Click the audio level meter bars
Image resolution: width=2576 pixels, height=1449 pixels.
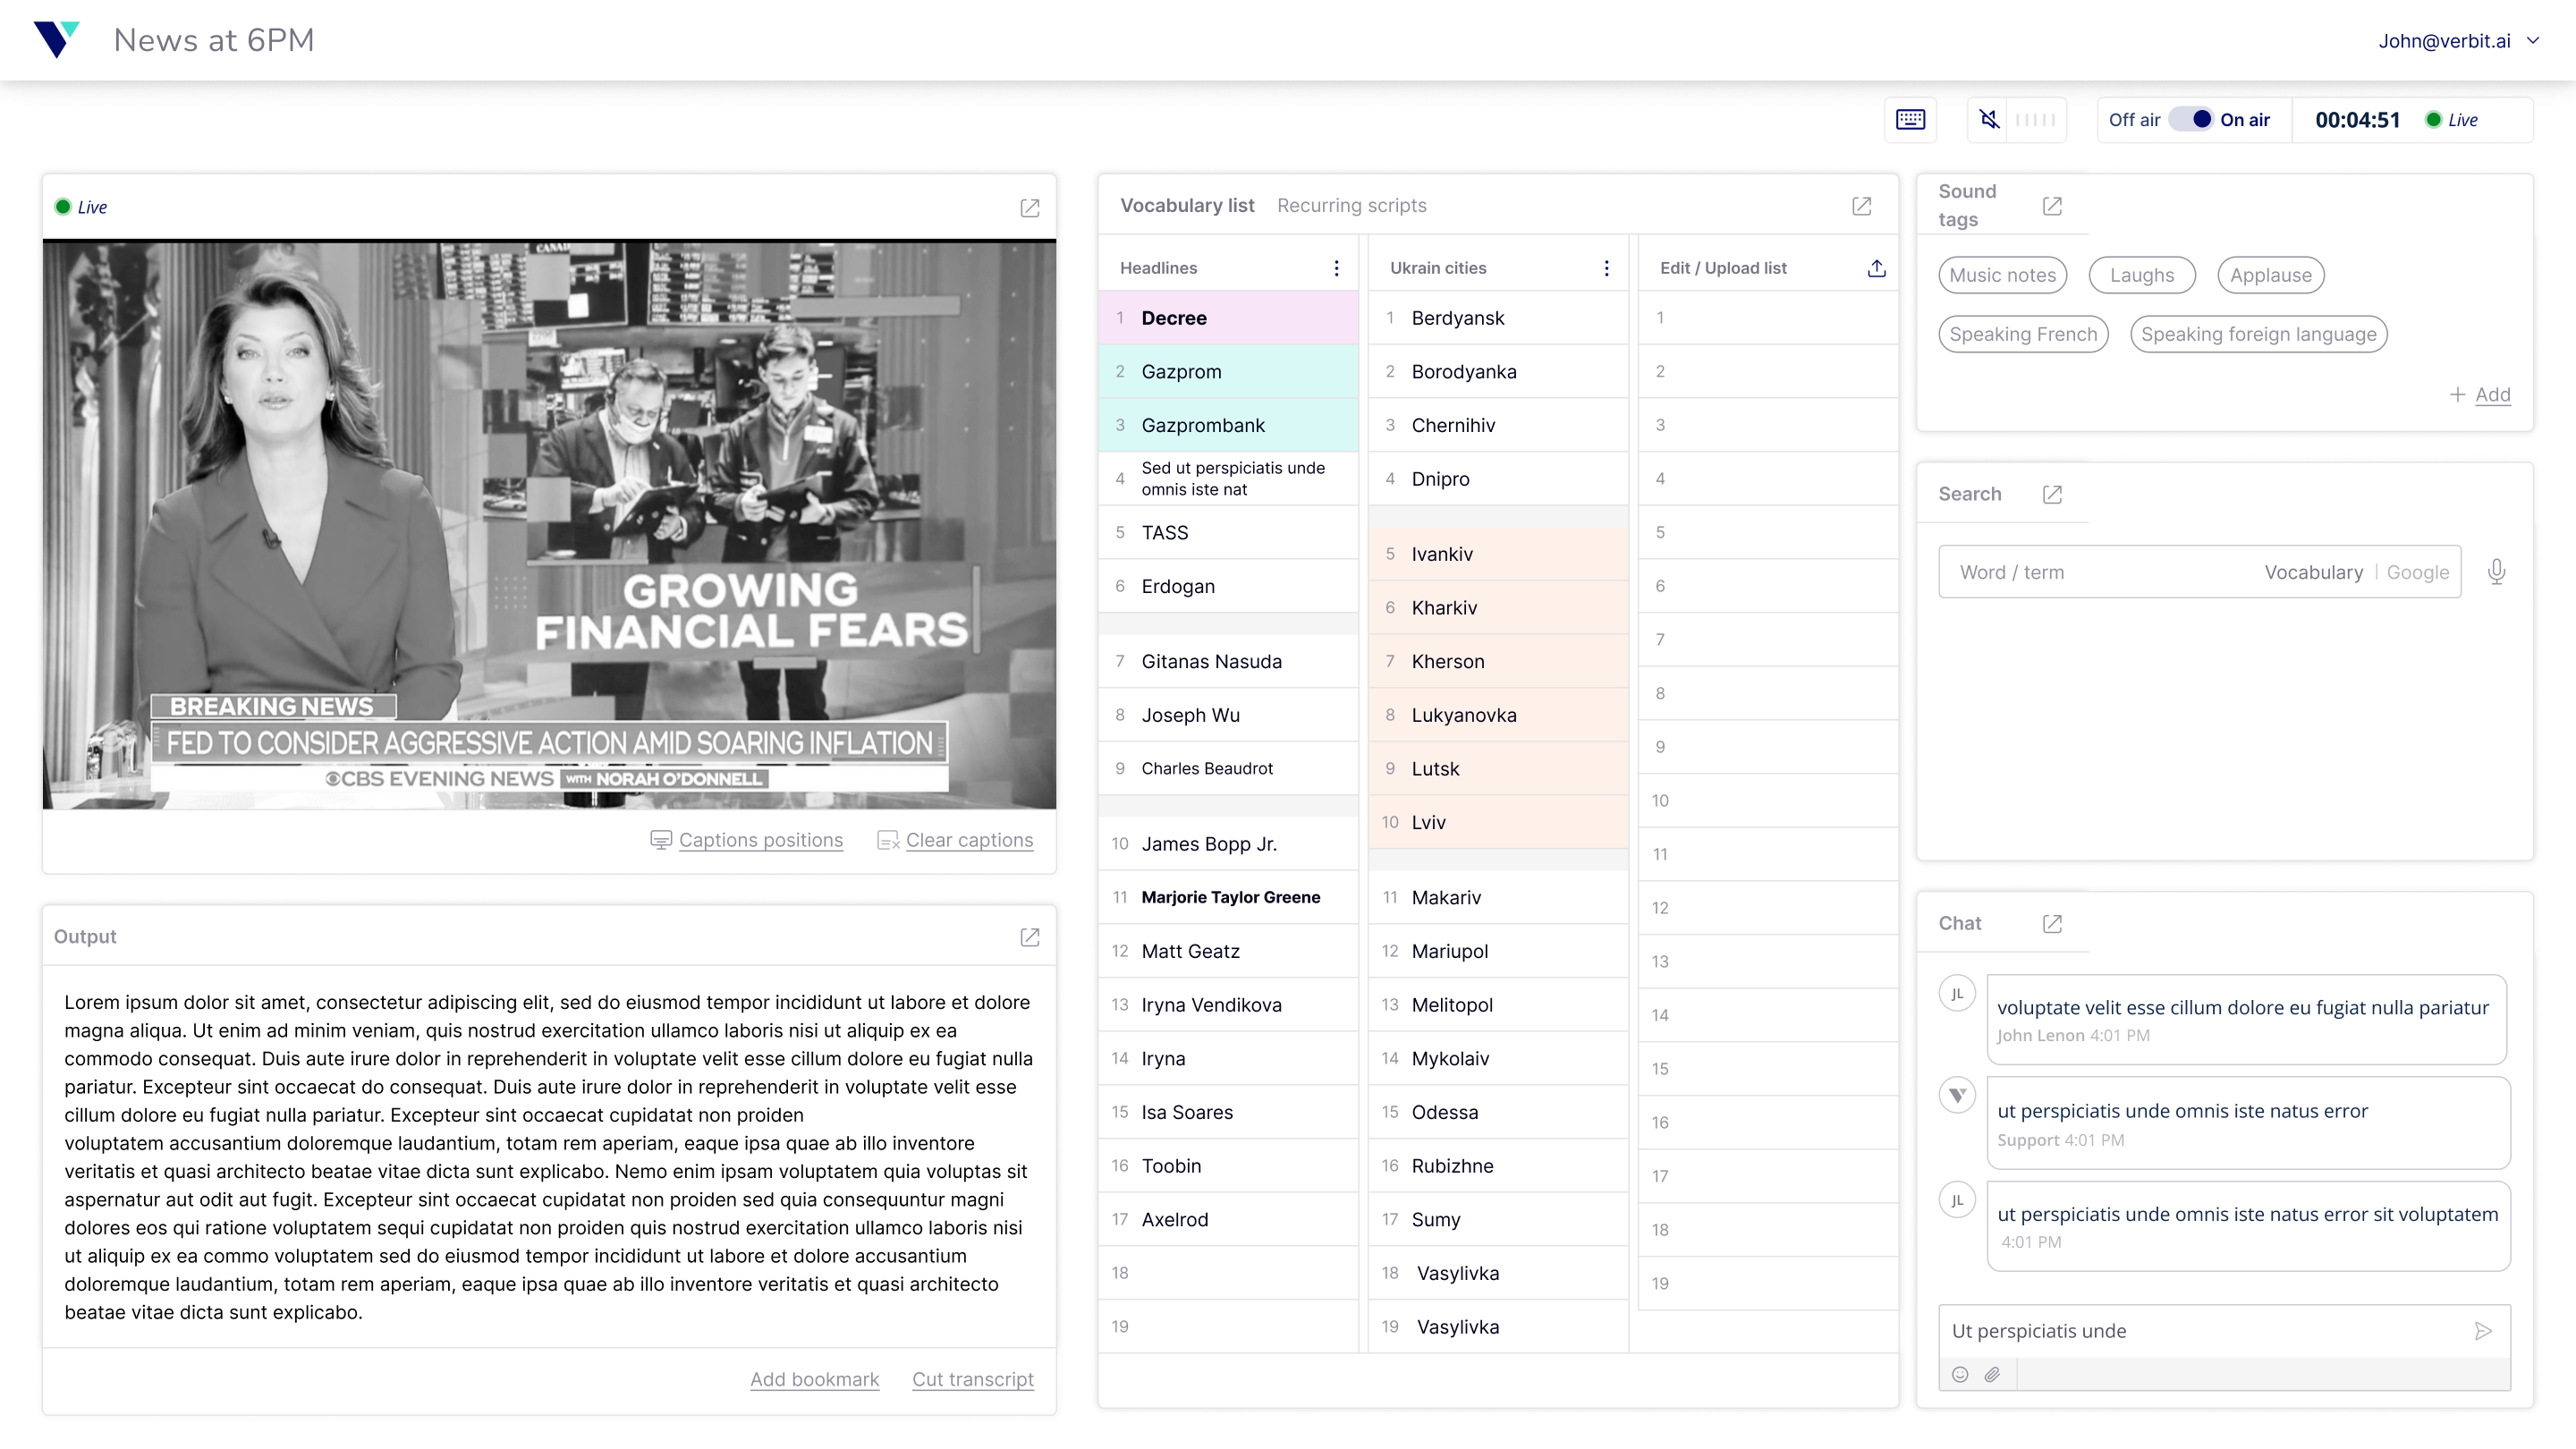pyautogui.click(x=2035, y=120)
